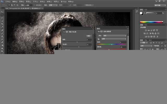Toggle adjustment layer filter in Layers panel
Viewport: 167px width, 104px height.
tap(154, 43)
